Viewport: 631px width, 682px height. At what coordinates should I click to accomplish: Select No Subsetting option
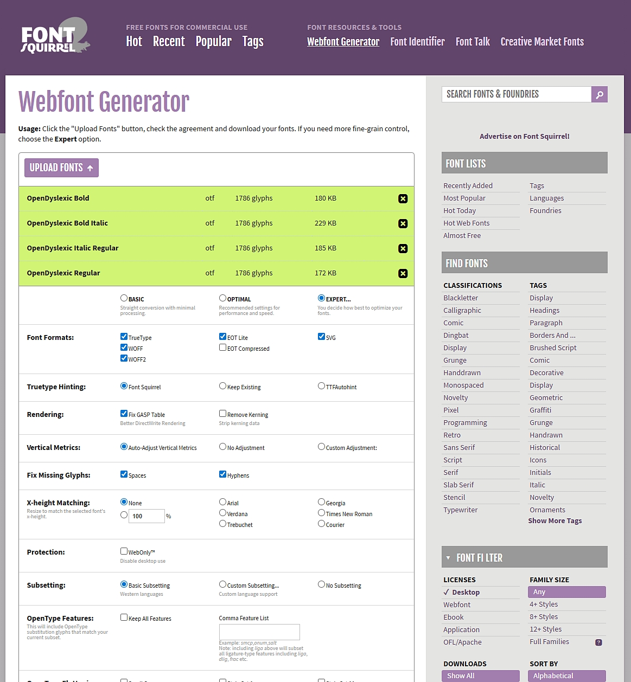coord(321,584)
